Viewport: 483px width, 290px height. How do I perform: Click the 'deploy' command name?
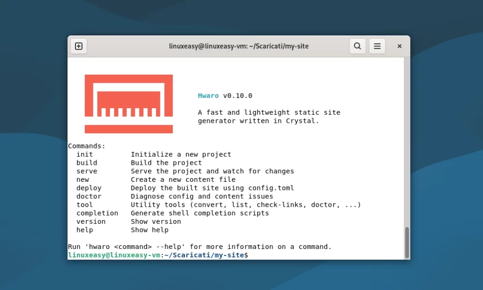click(x=89, y=188)
